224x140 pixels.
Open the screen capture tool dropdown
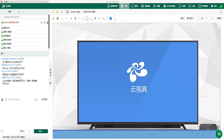pyautogui.click(x=103, y=18)
